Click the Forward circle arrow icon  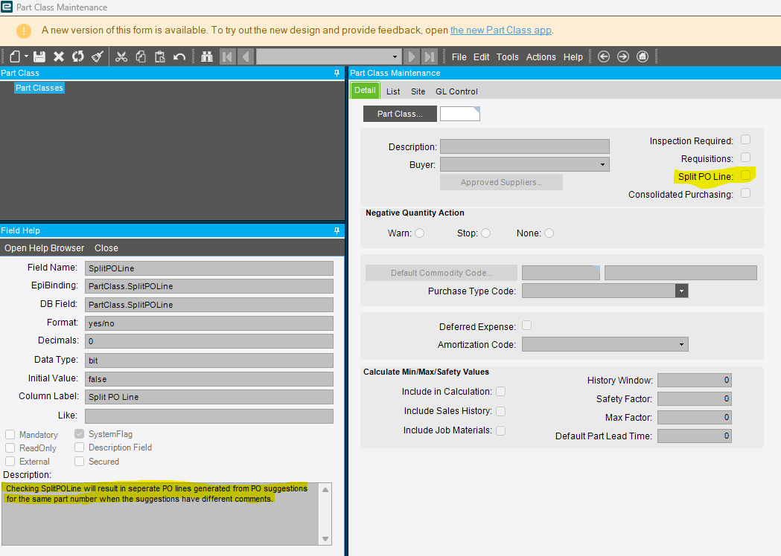click(623, 56)
